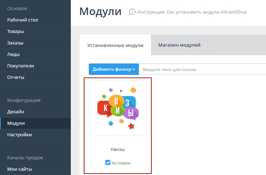This screenshot has width=266, height=175.
Task: Click the info icon next to instruction link
Action: [x=132, y=12]
